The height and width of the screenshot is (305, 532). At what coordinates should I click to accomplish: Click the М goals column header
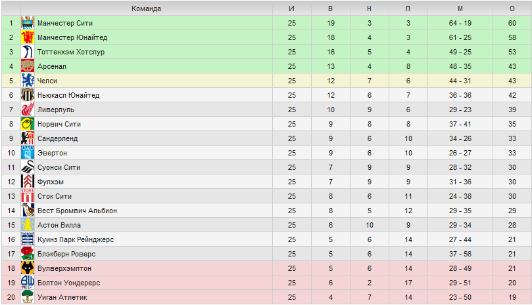point(460,9)
